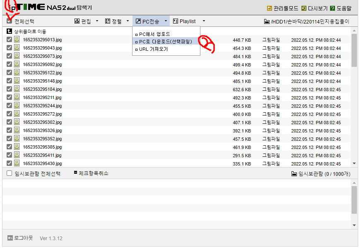Screen dimensions: 359x248
Task: Choose URL 가져오기 menu entry
Action: pyautogui.click(x=153, y=49)
